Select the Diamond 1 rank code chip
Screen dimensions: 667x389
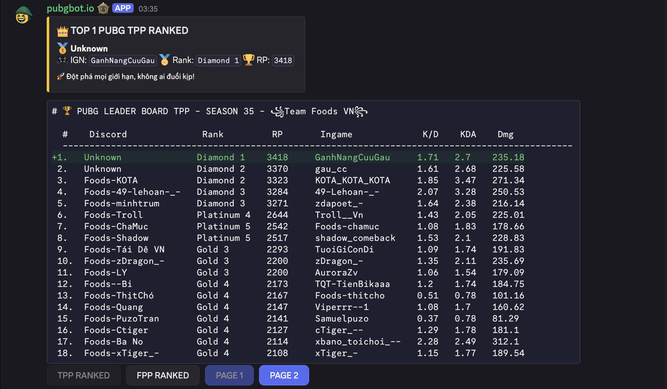[x=218, y=60]
